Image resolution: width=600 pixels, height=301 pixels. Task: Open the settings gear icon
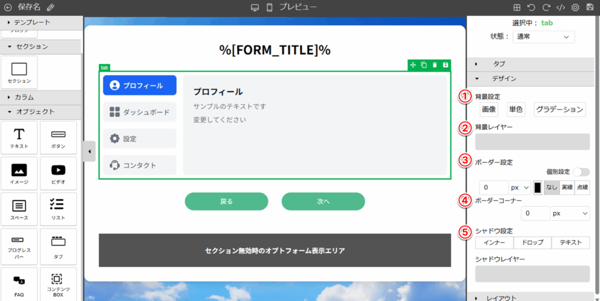tap(575, 8)
